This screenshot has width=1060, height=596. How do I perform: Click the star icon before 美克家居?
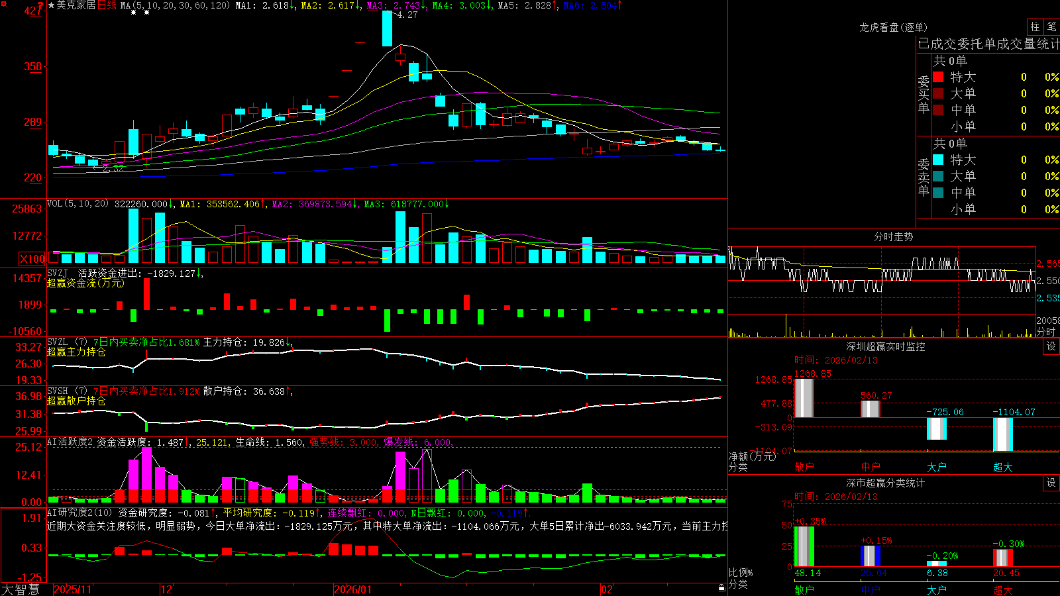52,5
